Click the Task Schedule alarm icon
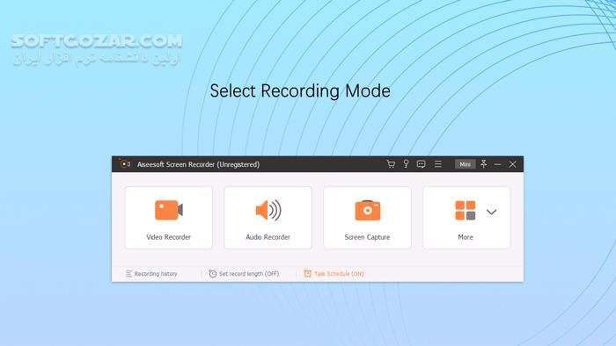 click(308, 273)
